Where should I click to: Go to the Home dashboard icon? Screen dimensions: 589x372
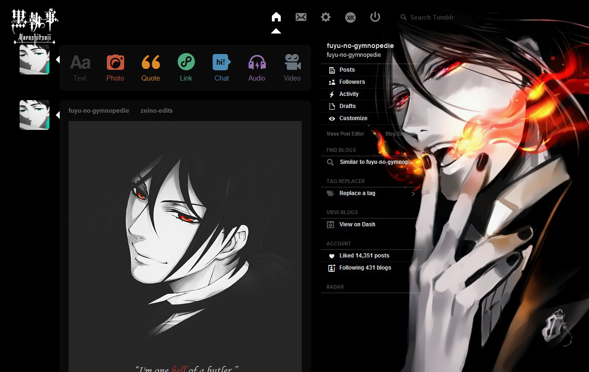click(x=276, y=17)
